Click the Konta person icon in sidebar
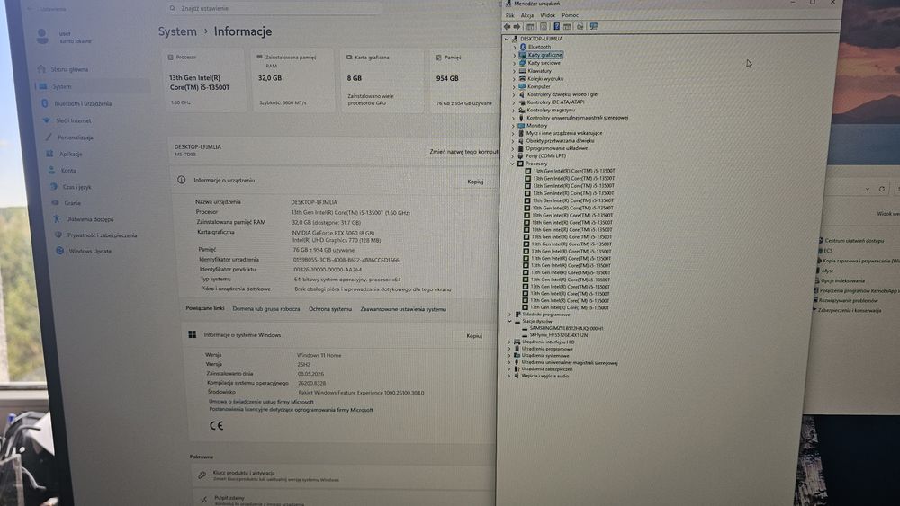Image resolution: width=900 pixels, height=506 pixels. pos(51,170)
